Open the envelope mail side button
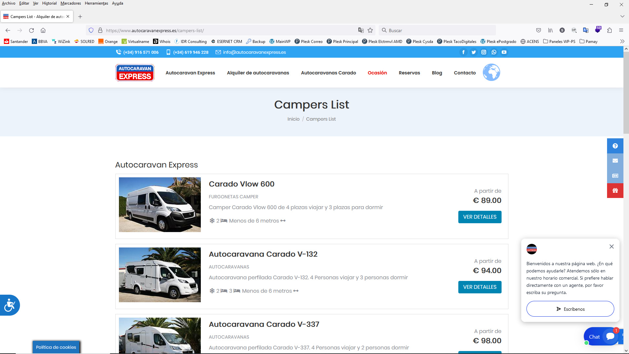 pyautogui.click(x=615, y=161)
